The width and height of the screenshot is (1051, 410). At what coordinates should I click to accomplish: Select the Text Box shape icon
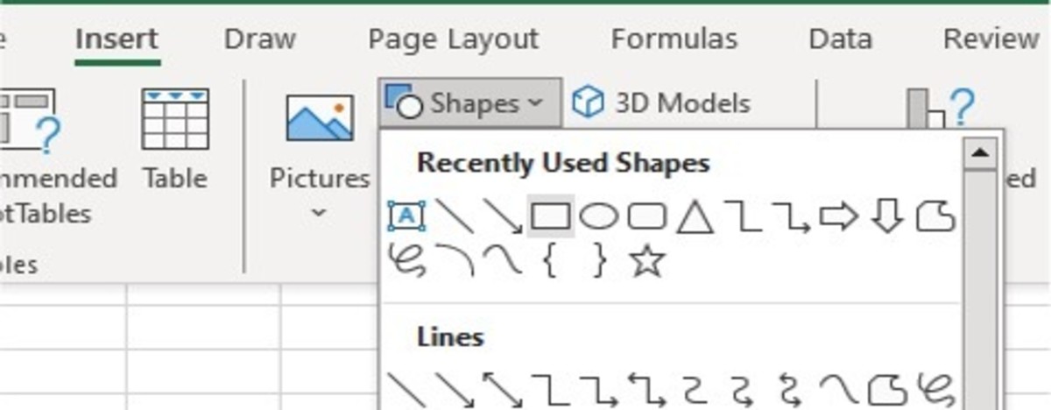pyautogui.click(x=406, y=216)
